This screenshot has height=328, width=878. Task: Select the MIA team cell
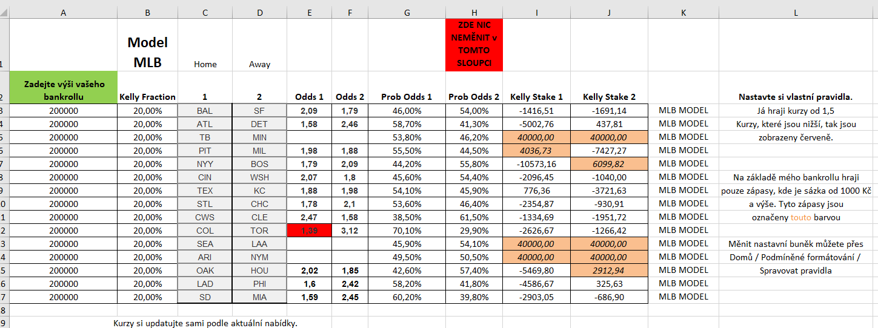[x=259, y=297]
